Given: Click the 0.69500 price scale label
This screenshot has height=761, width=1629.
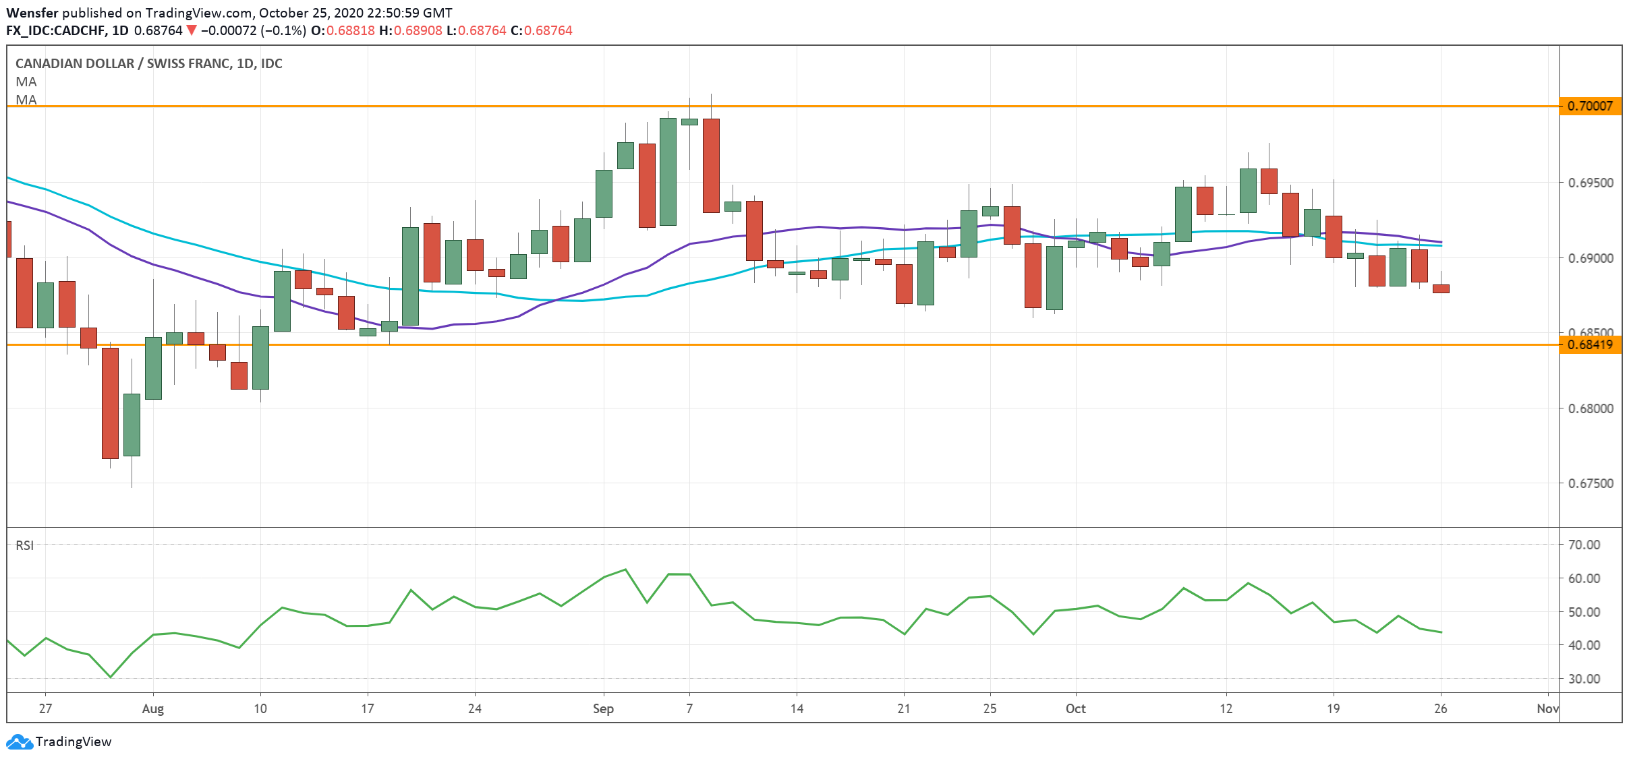Looking at the screenshot, I should (x=1591, y=183).
